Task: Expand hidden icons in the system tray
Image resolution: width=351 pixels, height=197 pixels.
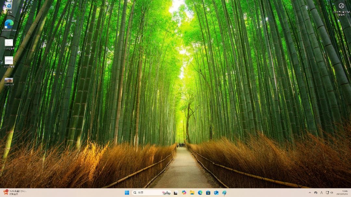Action: (x=310, y=192)
